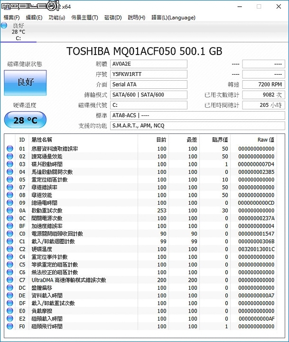The height and width of the screenshot is (342, 289).
Task: Click the status orb for row C4
Action: (10, 256)
